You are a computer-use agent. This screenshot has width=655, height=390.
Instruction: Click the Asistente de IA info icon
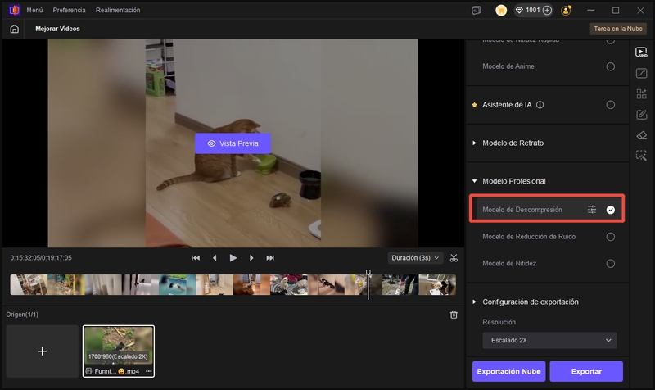point(540,105)
